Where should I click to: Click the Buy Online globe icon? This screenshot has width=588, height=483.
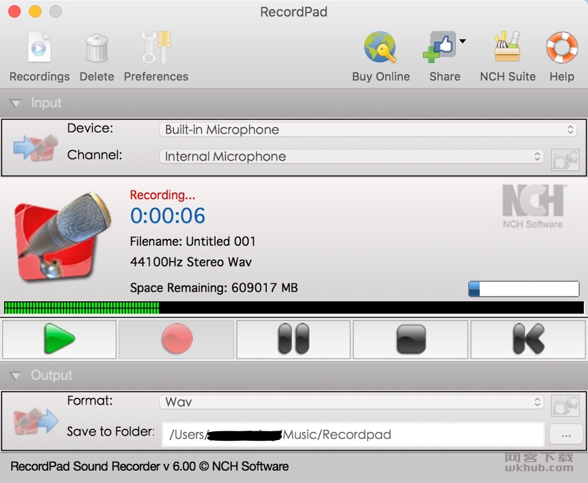click(x=380, y=47)
